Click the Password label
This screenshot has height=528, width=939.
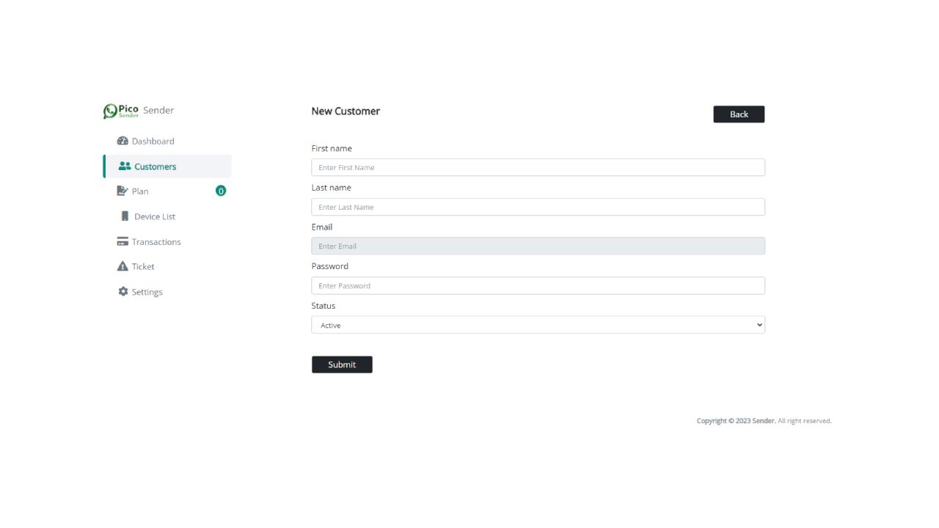(330, 266)
